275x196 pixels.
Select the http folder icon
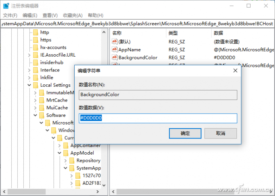(36, 32)
